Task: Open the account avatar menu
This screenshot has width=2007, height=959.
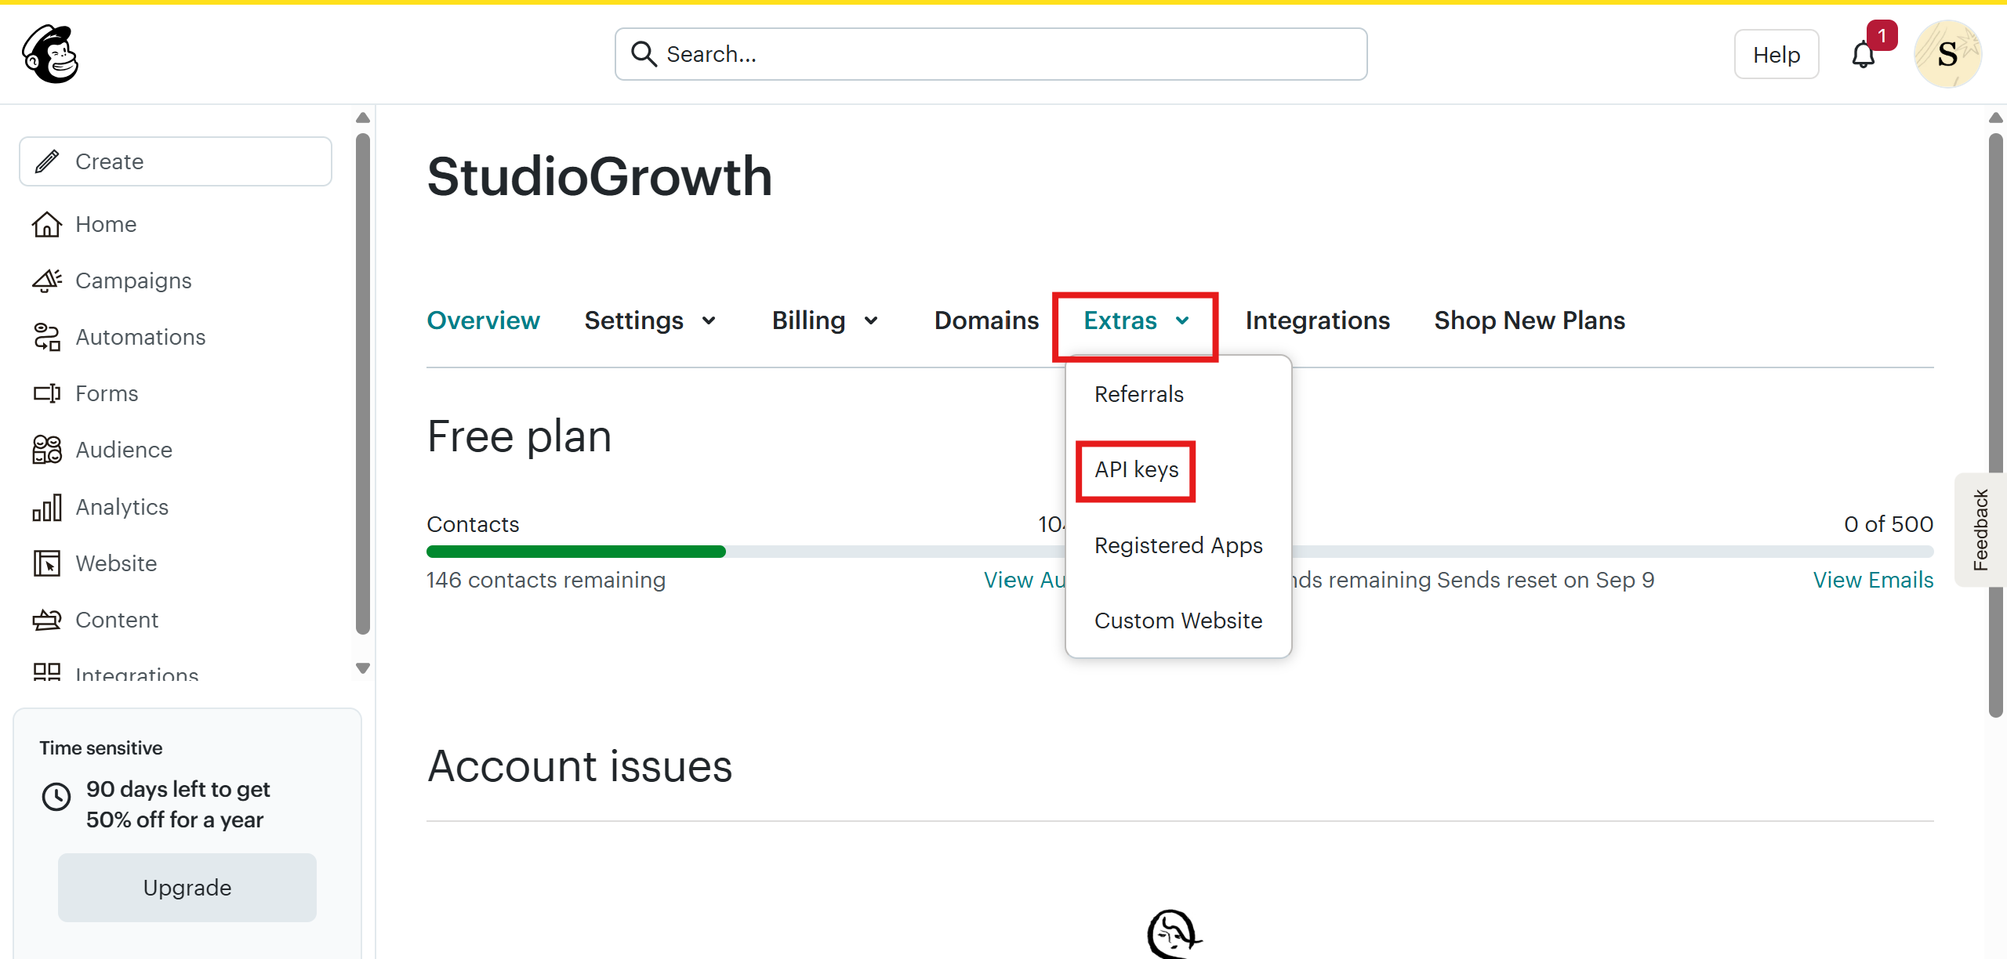Action: [x=1948, y=54]
